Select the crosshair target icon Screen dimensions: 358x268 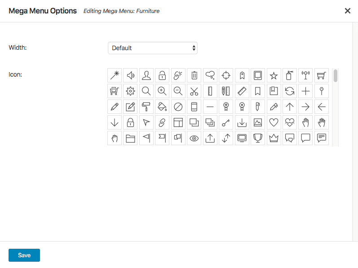coord(226,75)
